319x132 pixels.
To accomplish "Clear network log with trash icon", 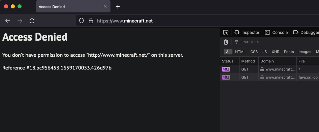I will pos(226,42).
